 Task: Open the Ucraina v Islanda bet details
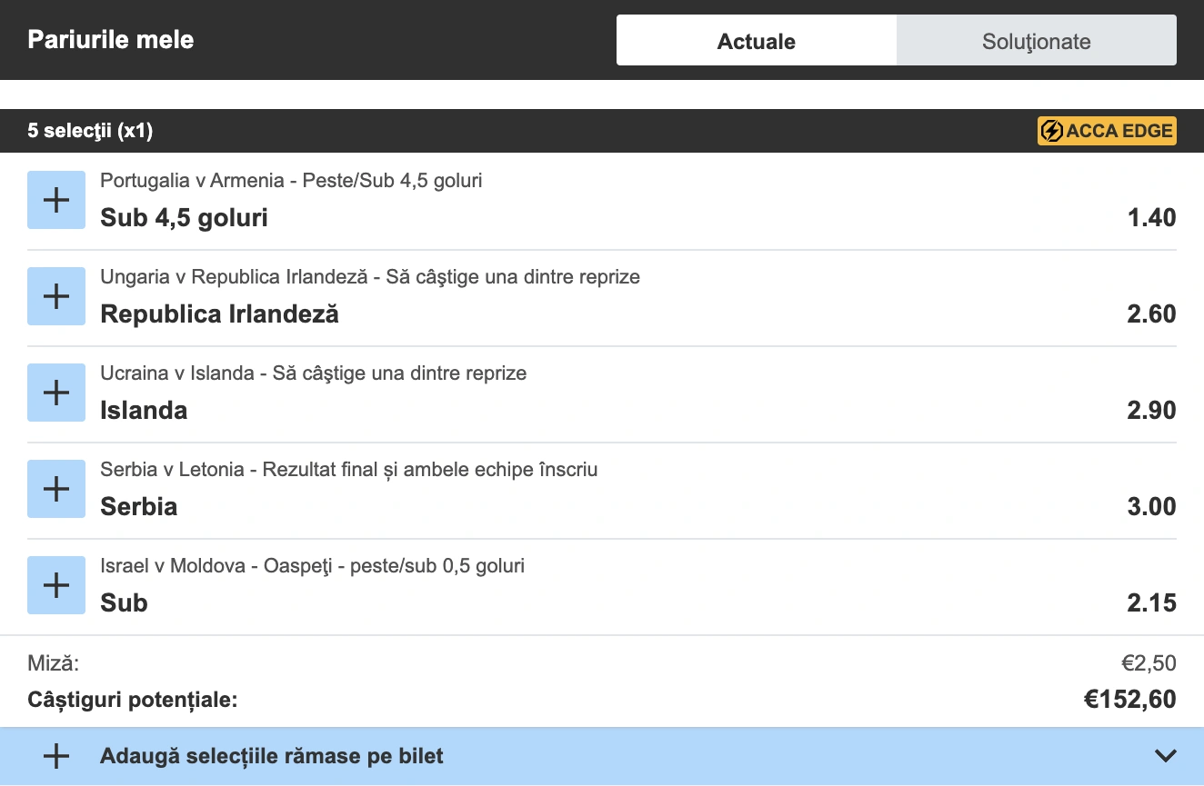pos(313,373)
